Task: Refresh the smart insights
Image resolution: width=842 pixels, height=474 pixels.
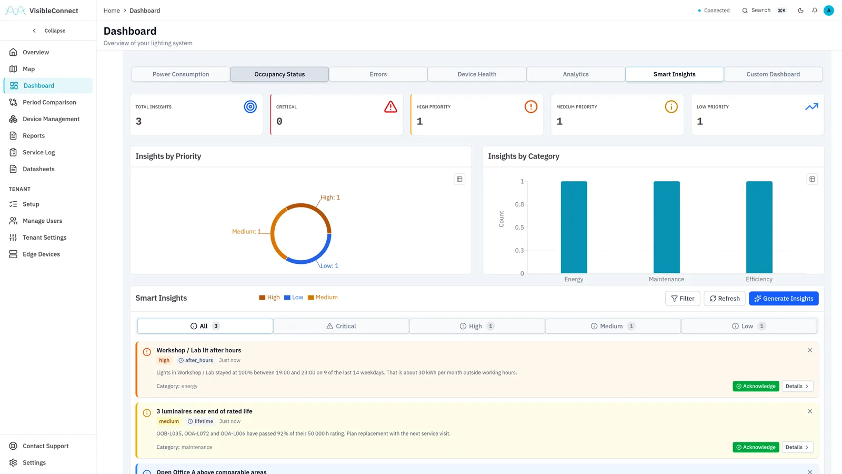Action: pos(725,299)
